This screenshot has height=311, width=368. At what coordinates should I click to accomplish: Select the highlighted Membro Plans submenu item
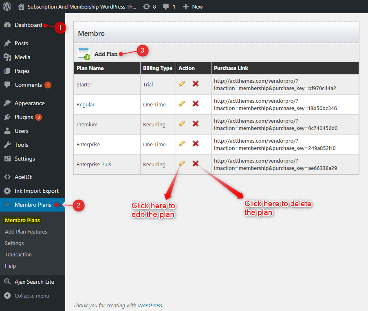[x=22, y=220]
